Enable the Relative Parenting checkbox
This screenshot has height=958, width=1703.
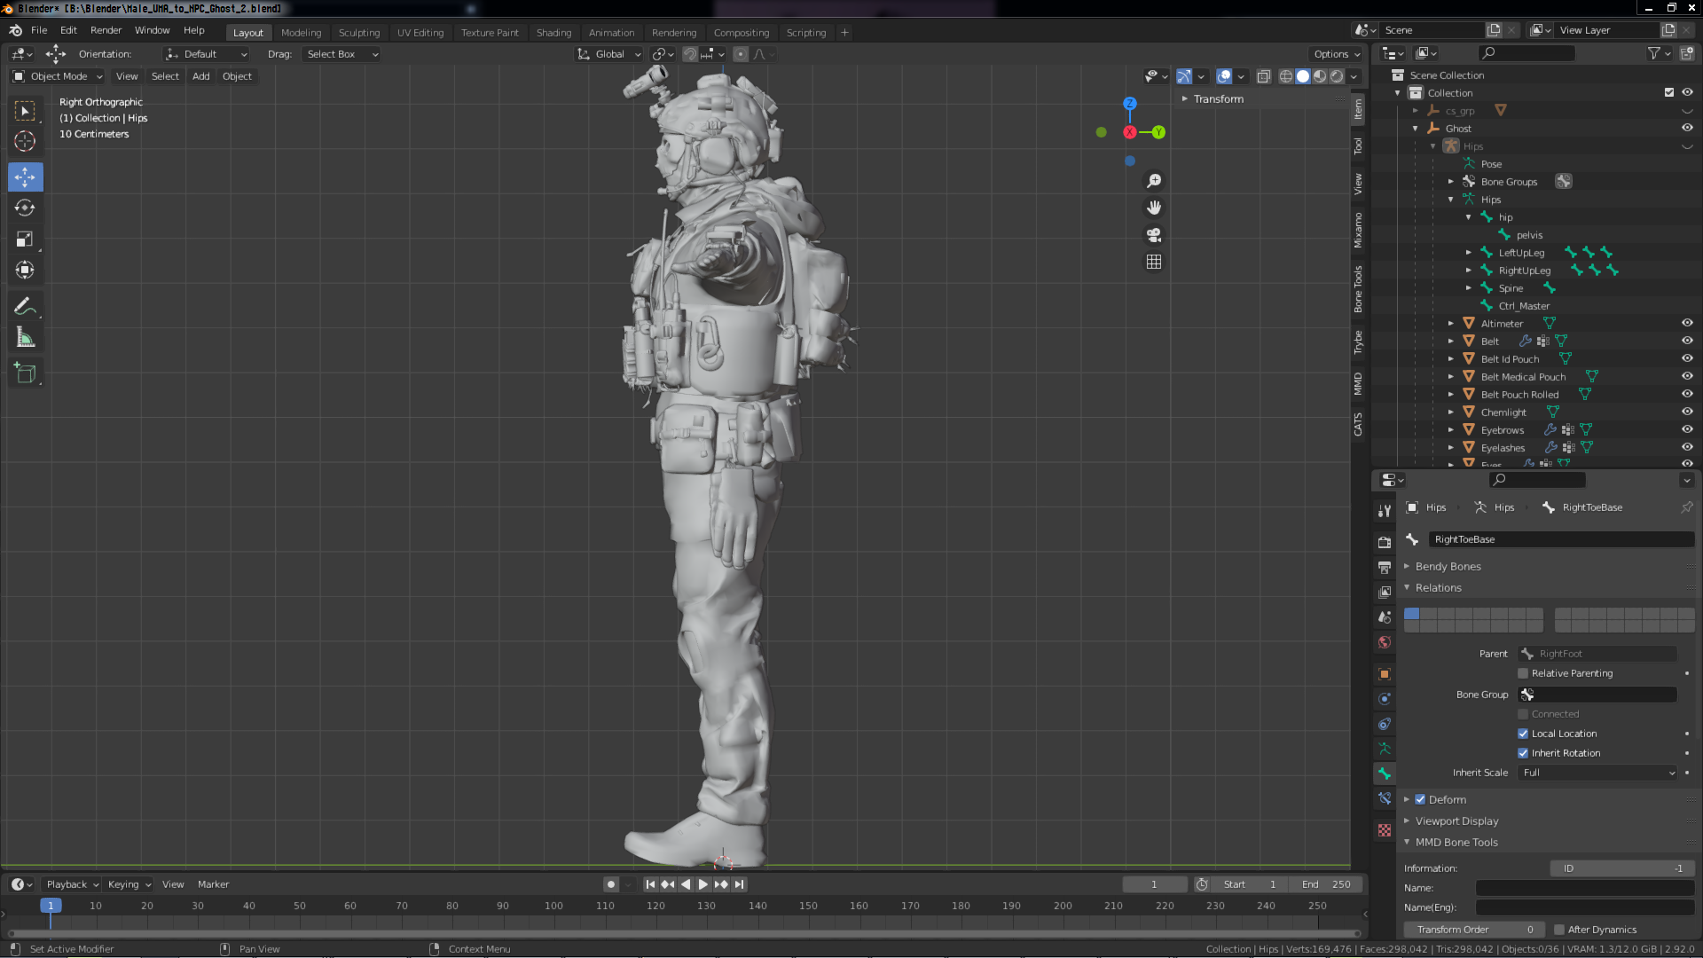(1523, 673)
